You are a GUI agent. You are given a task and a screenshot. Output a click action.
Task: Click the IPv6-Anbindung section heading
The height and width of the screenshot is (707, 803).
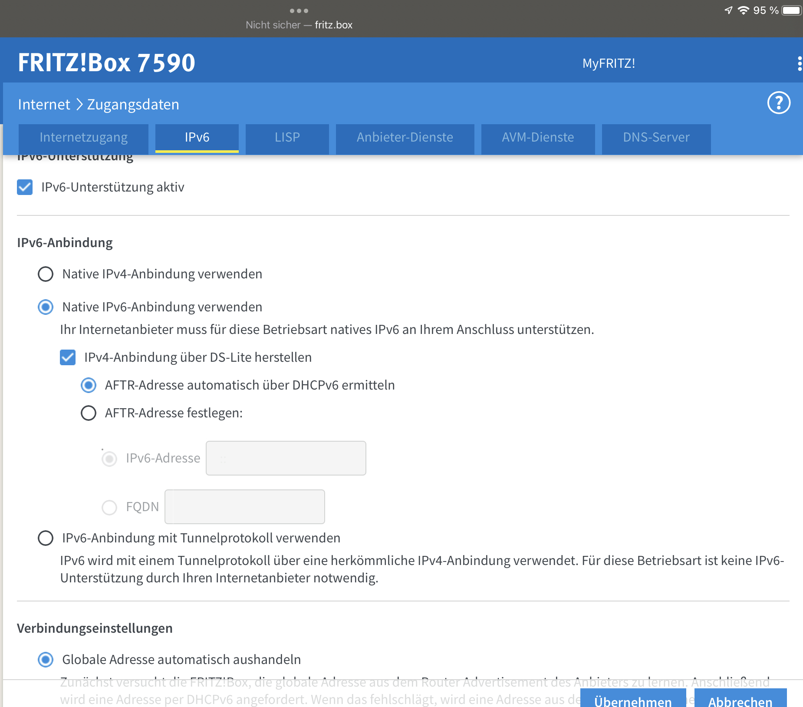point(65,243)
